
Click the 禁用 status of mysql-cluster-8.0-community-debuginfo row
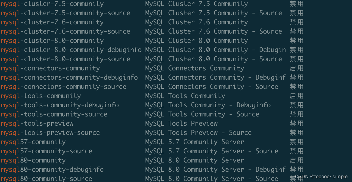coord(296,50)
